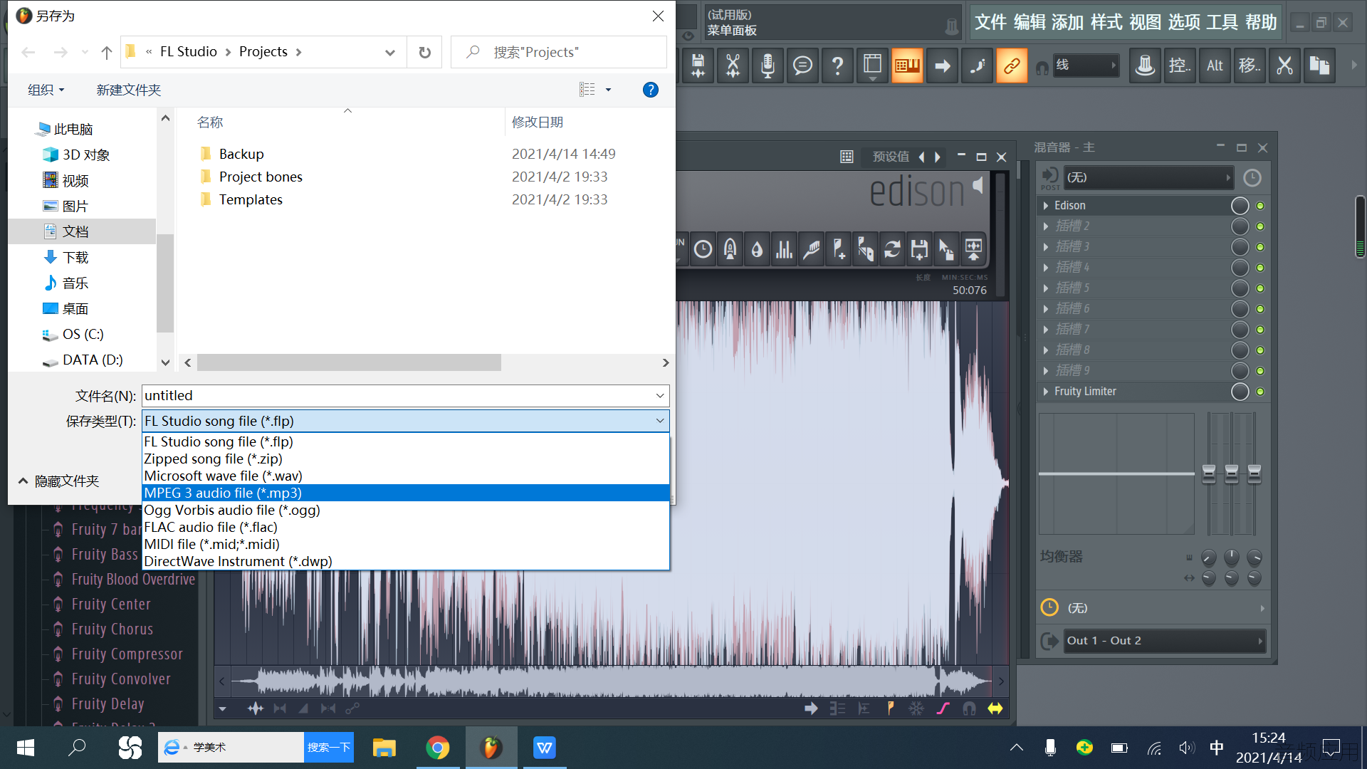Click the speech bubble toolbar icon

click(802, 66)
